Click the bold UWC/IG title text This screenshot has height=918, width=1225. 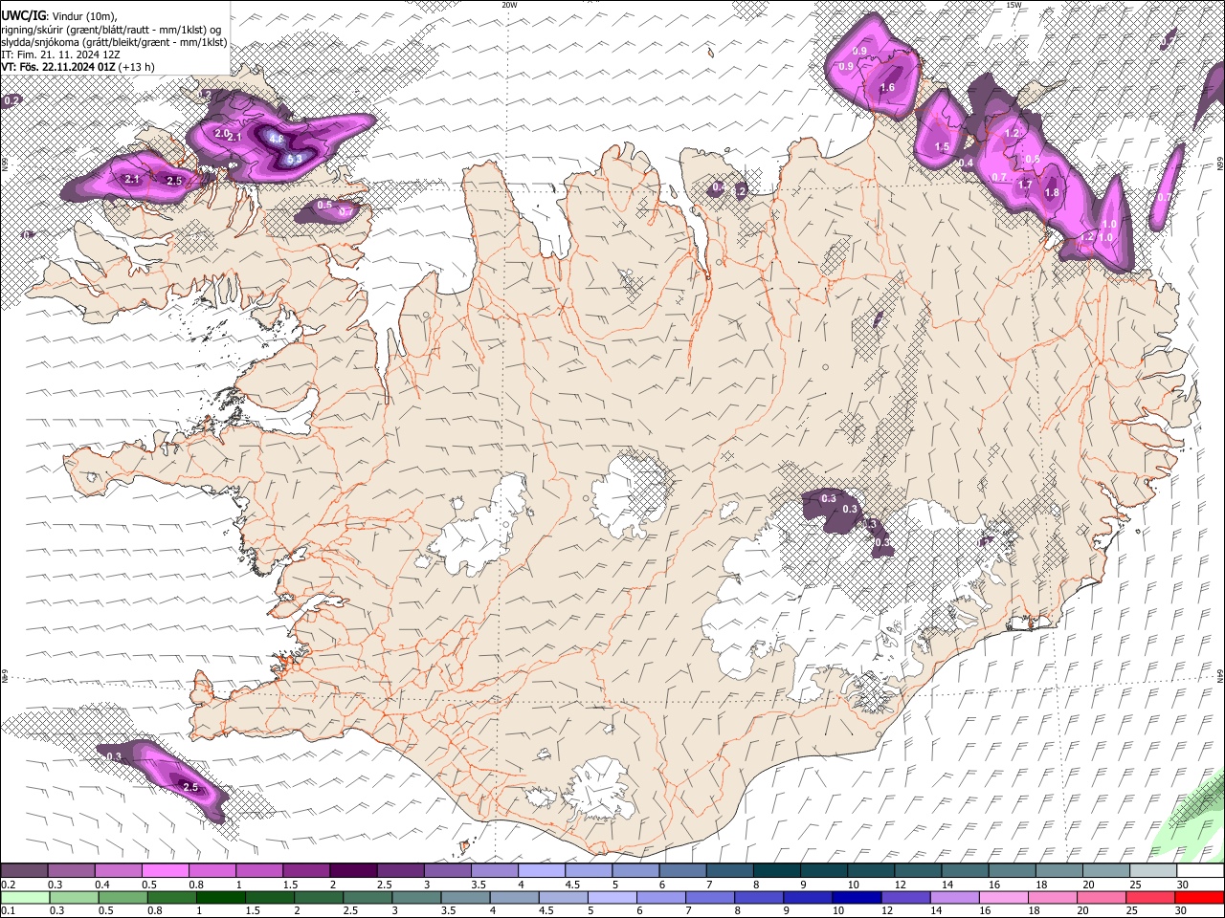tap(23, 15)
